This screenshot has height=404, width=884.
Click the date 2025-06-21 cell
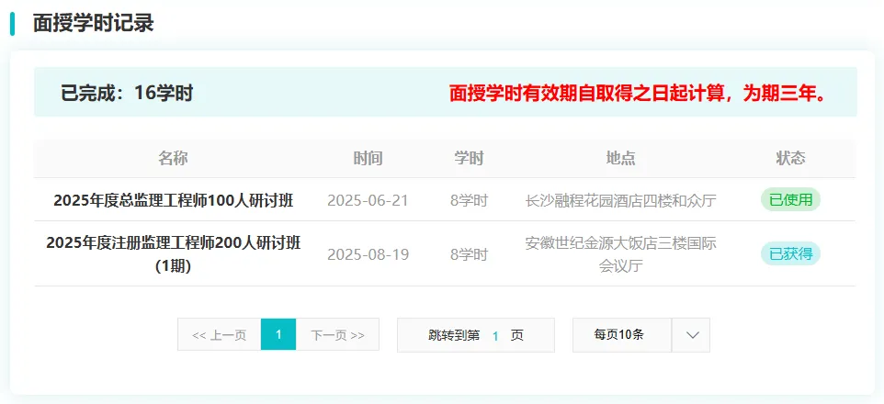pyautogui.click(x=368, y=200)
